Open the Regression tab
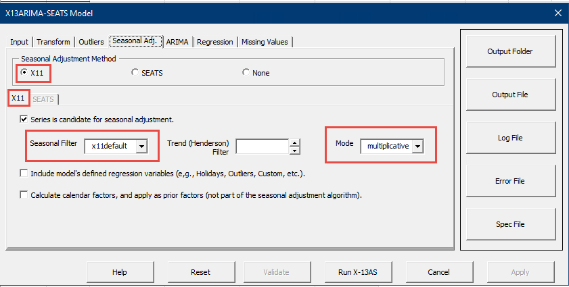 coord(215,42)
